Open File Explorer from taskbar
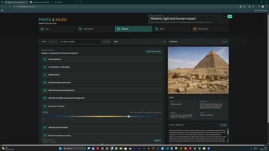The height and width of the screenshot is (151, 269). coord(121,148)
